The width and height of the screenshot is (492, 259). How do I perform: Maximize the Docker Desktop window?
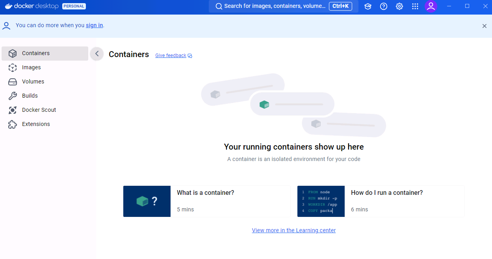click(x=467, y=6)
